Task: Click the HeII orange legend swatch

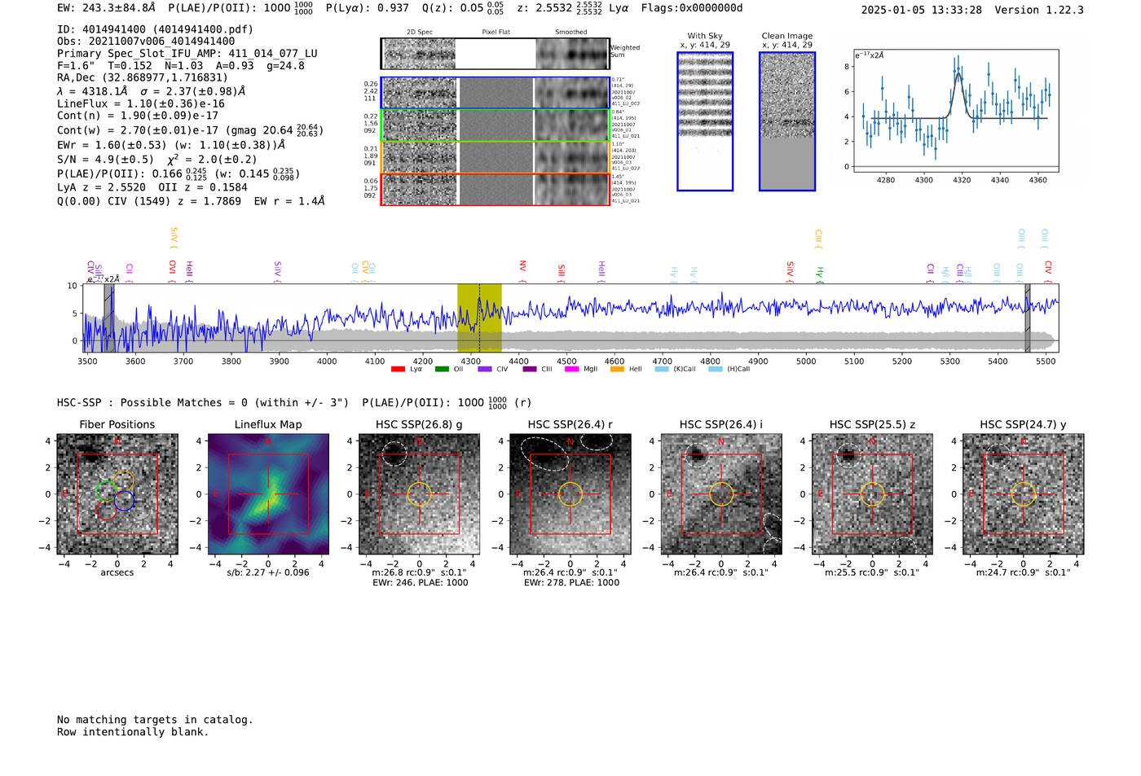Action: click(x=617, y=370)
